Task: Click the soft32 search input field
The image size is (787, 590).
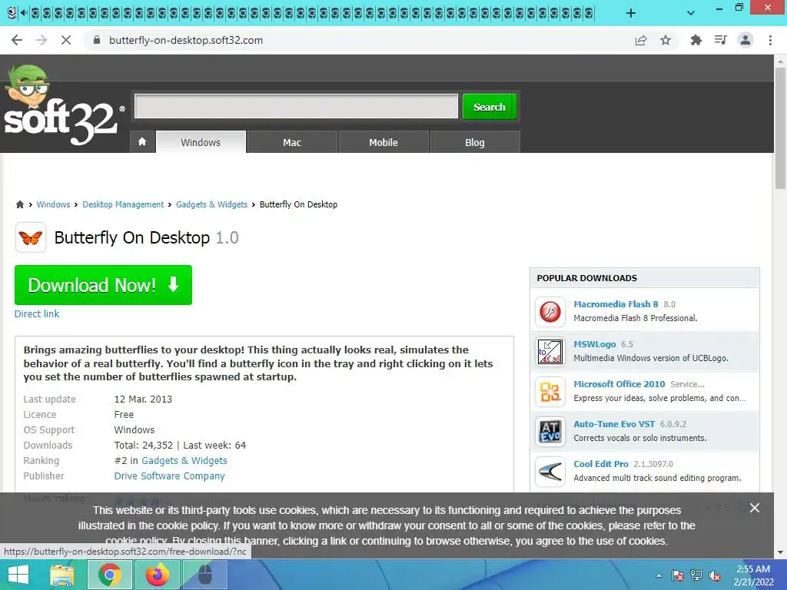Action: (x=296, y=106)
